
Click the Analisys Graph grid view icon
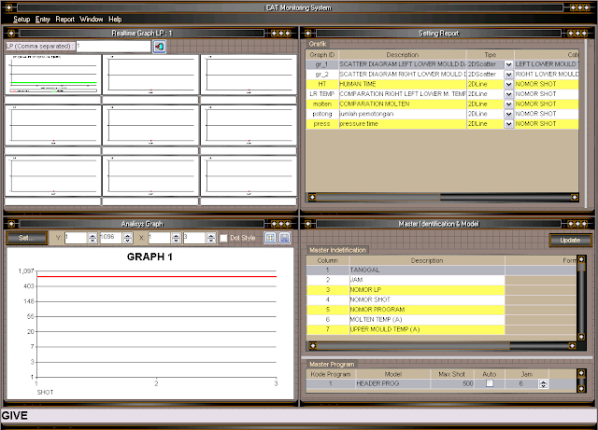point(270,238)
